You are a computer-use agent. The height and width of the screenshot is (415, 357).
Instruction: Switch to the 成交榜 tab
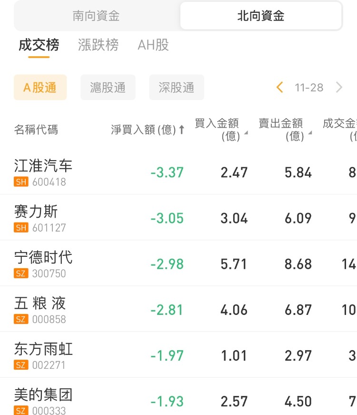coord(39,45)
